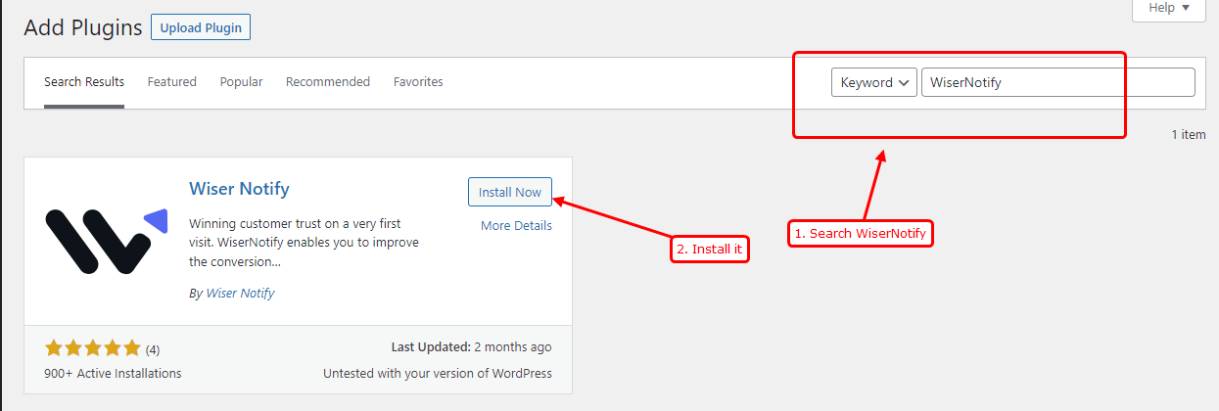Expand the Keyword search type dropdown
Screen dimensions: 1219x411
(x=874, y=82)
